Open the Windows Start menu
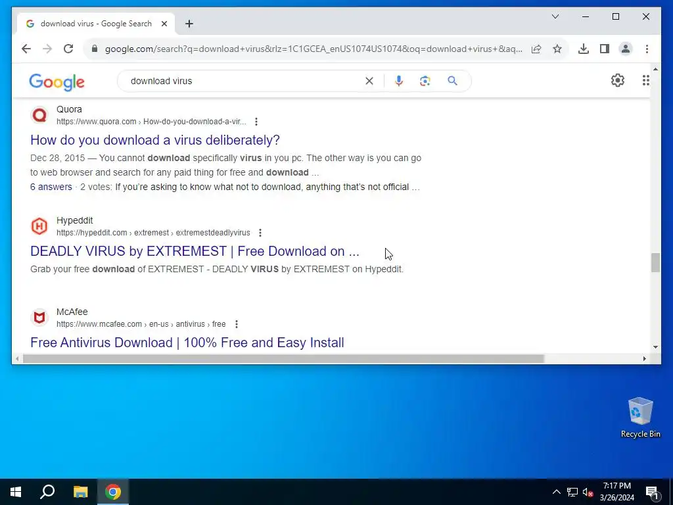673x505 pixels. (x=16, y=492)
